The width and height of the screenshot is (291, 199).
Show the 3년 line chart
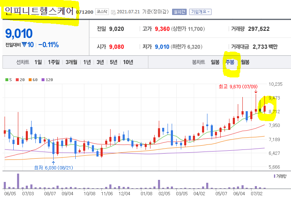[100, 62]
